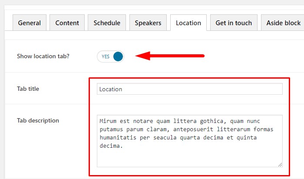Click the 'Tab description' field label
The image size is (304, 179).
pyautogui.click(x=38, y=120)
